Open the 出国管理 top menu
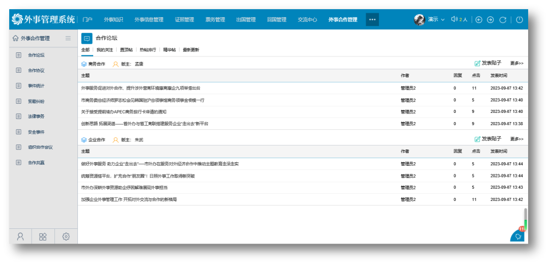550x266 pixels. 246,20
